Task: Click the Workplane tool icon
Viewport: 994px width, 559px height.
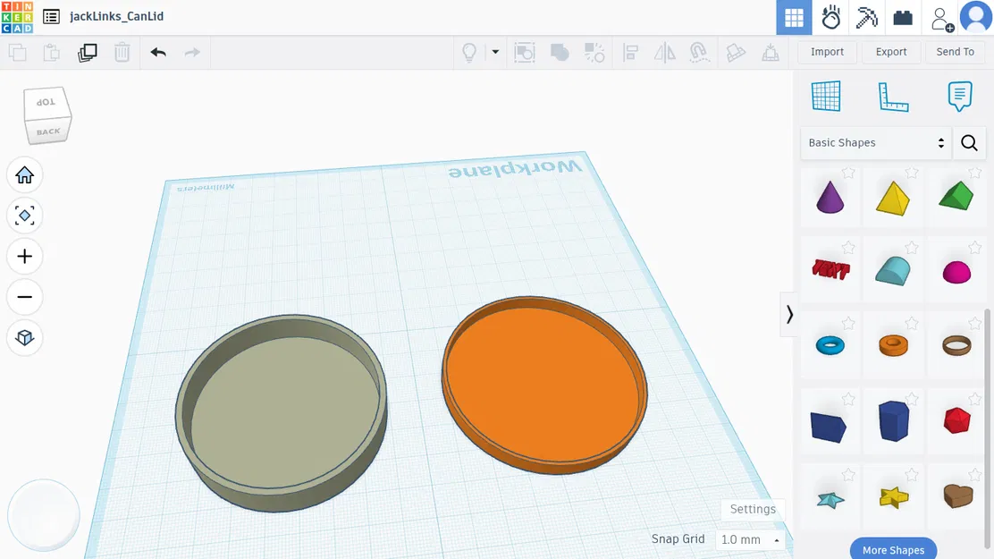Action: (x=826, y=97)
